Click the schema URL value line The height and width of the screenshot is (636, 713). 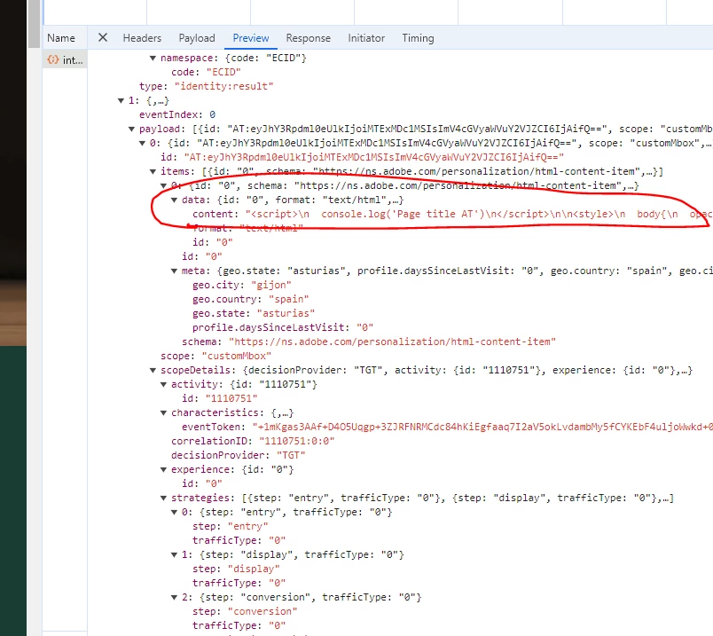369,342
